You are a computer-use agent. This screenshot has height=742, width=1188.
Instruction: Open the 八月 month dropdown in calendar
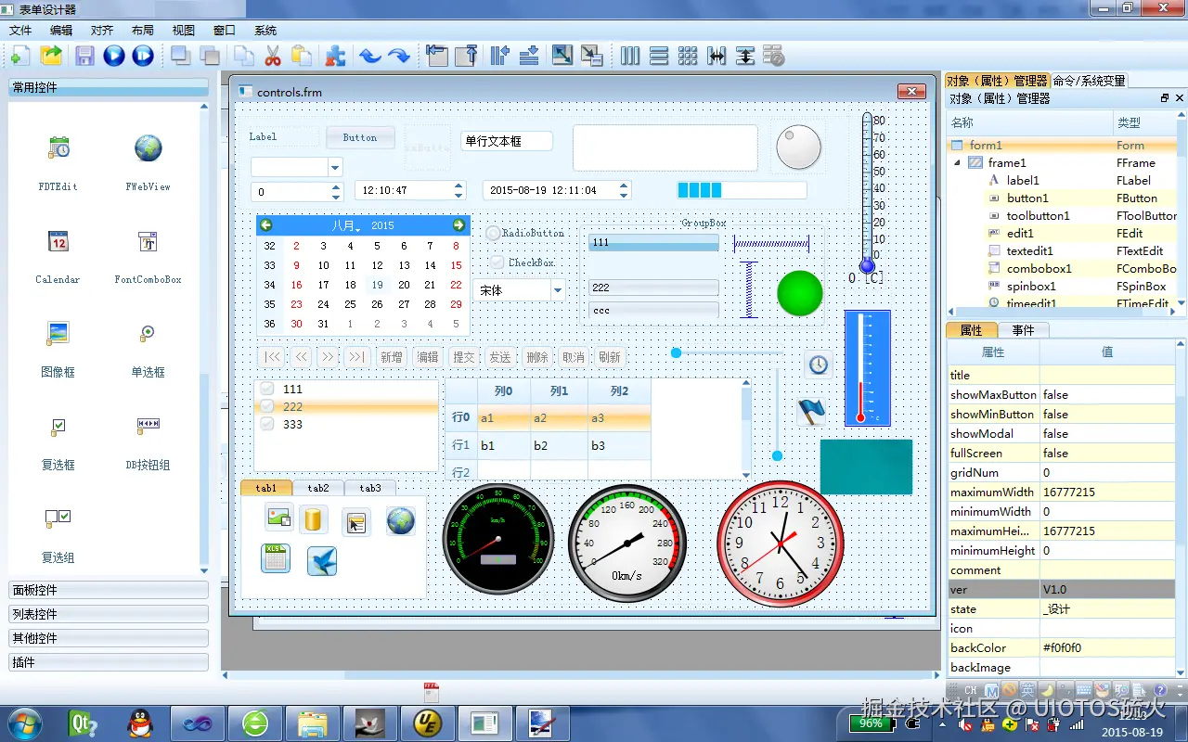(346, 225)
